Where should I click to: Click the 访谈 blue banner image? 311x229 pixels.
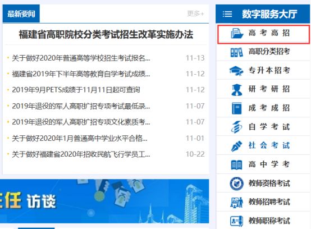104,201
